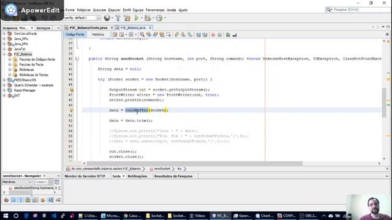Screen dimensions: 392x220
Task: Click the next bookmark icon
Action: (x=183, y=35)
